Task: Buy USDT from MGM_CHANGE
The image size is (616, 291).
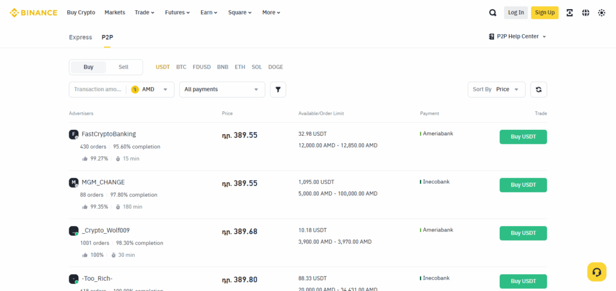Action: point(523,185)
